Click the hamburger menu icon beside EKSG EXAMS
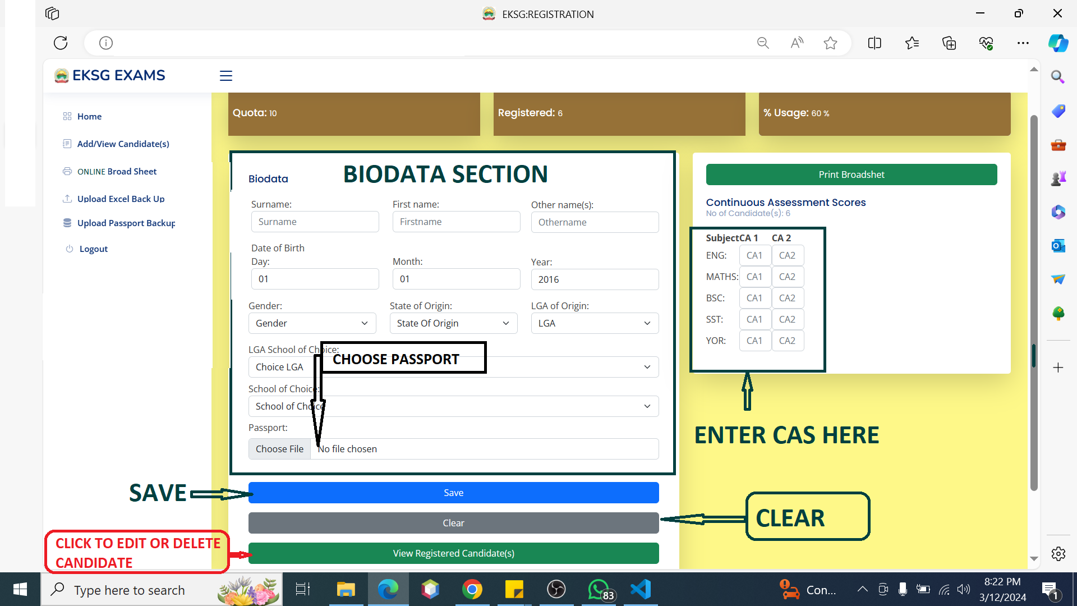Image resolution: width=1077 pixels, height=606 pixels. coord(226,76)
